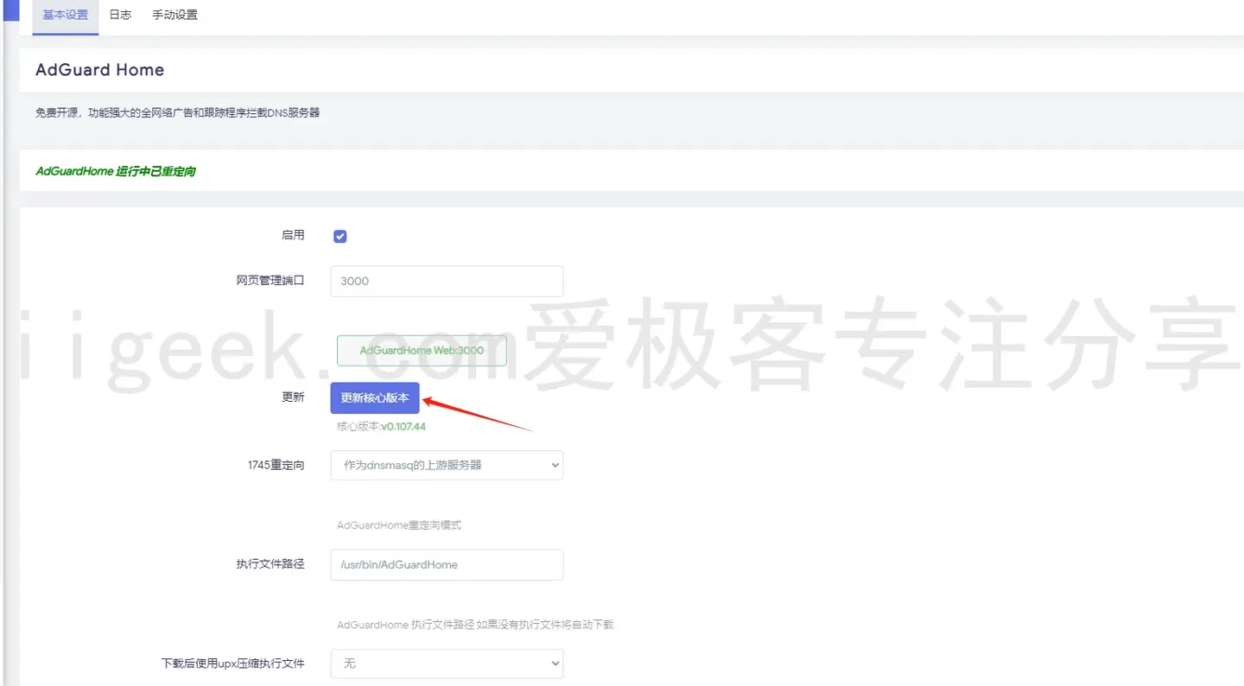Click the AdGuardHome Web:3000 outlined button
1244x686 pixels.
pos(422,350)
